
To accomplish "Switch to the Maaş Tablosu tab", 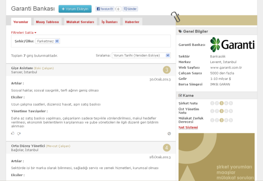I will click(47, 22).
